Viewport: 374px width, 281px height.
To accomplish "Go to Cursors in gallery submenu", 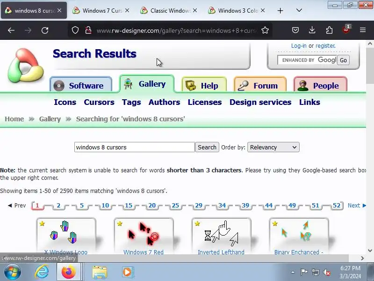I will [99, 102].
